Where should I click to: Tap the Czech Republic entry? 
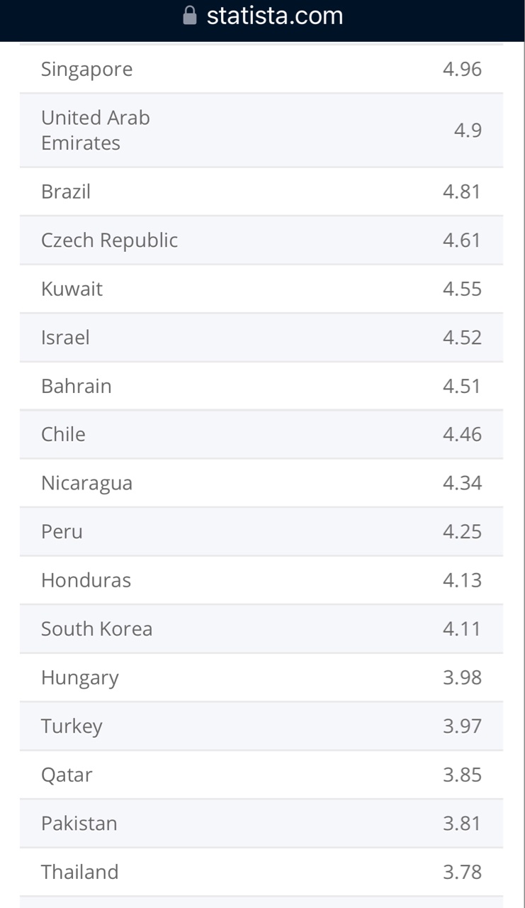pos(109,240)
